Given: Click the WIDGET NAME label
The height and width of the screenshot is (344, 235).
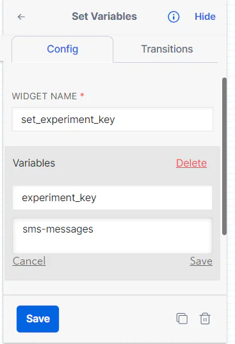Looking at the screenshot, I should click(x=44, y=96).
